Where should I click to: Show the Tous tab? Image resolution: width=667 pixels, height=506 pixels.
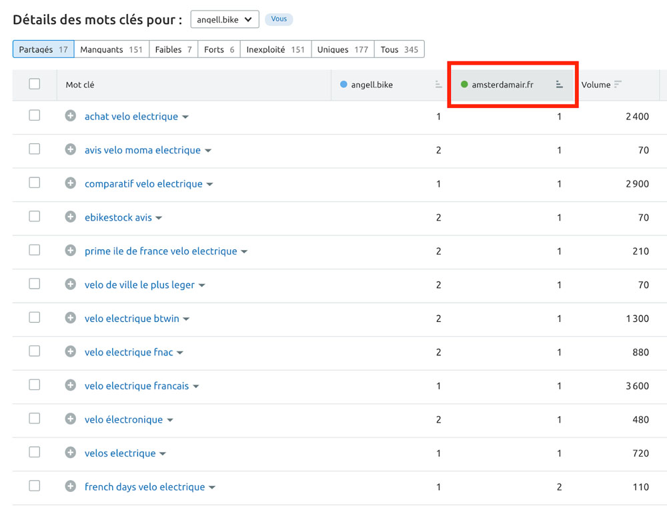(400, 49)
